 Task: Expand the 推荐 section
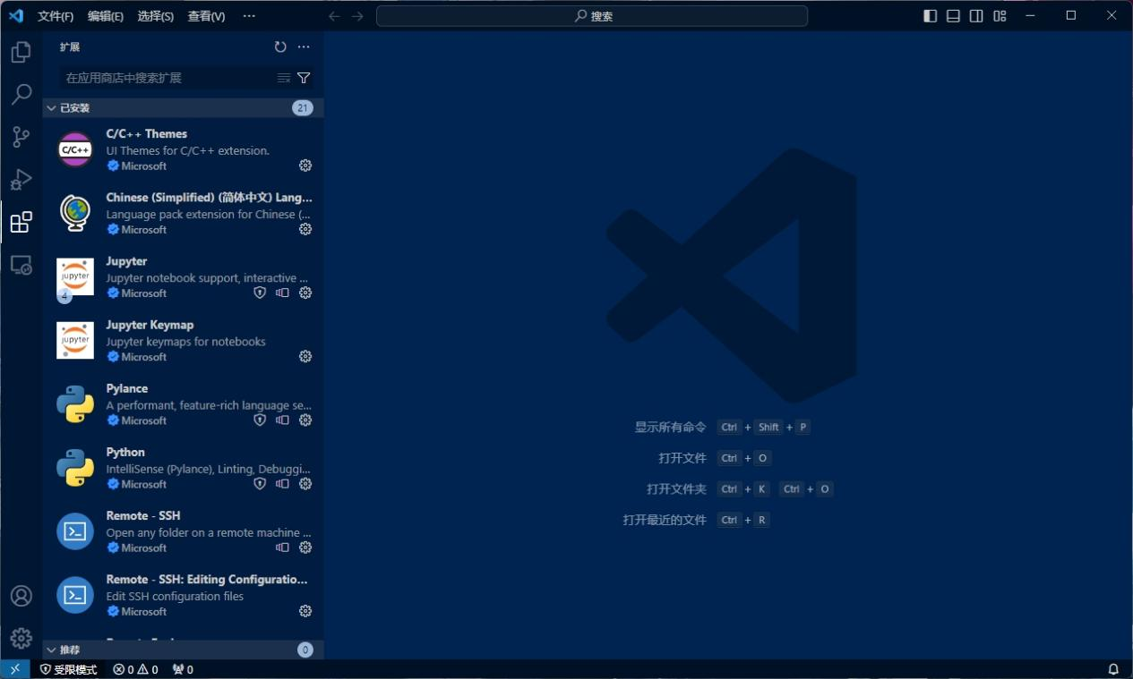pos(184,649)
